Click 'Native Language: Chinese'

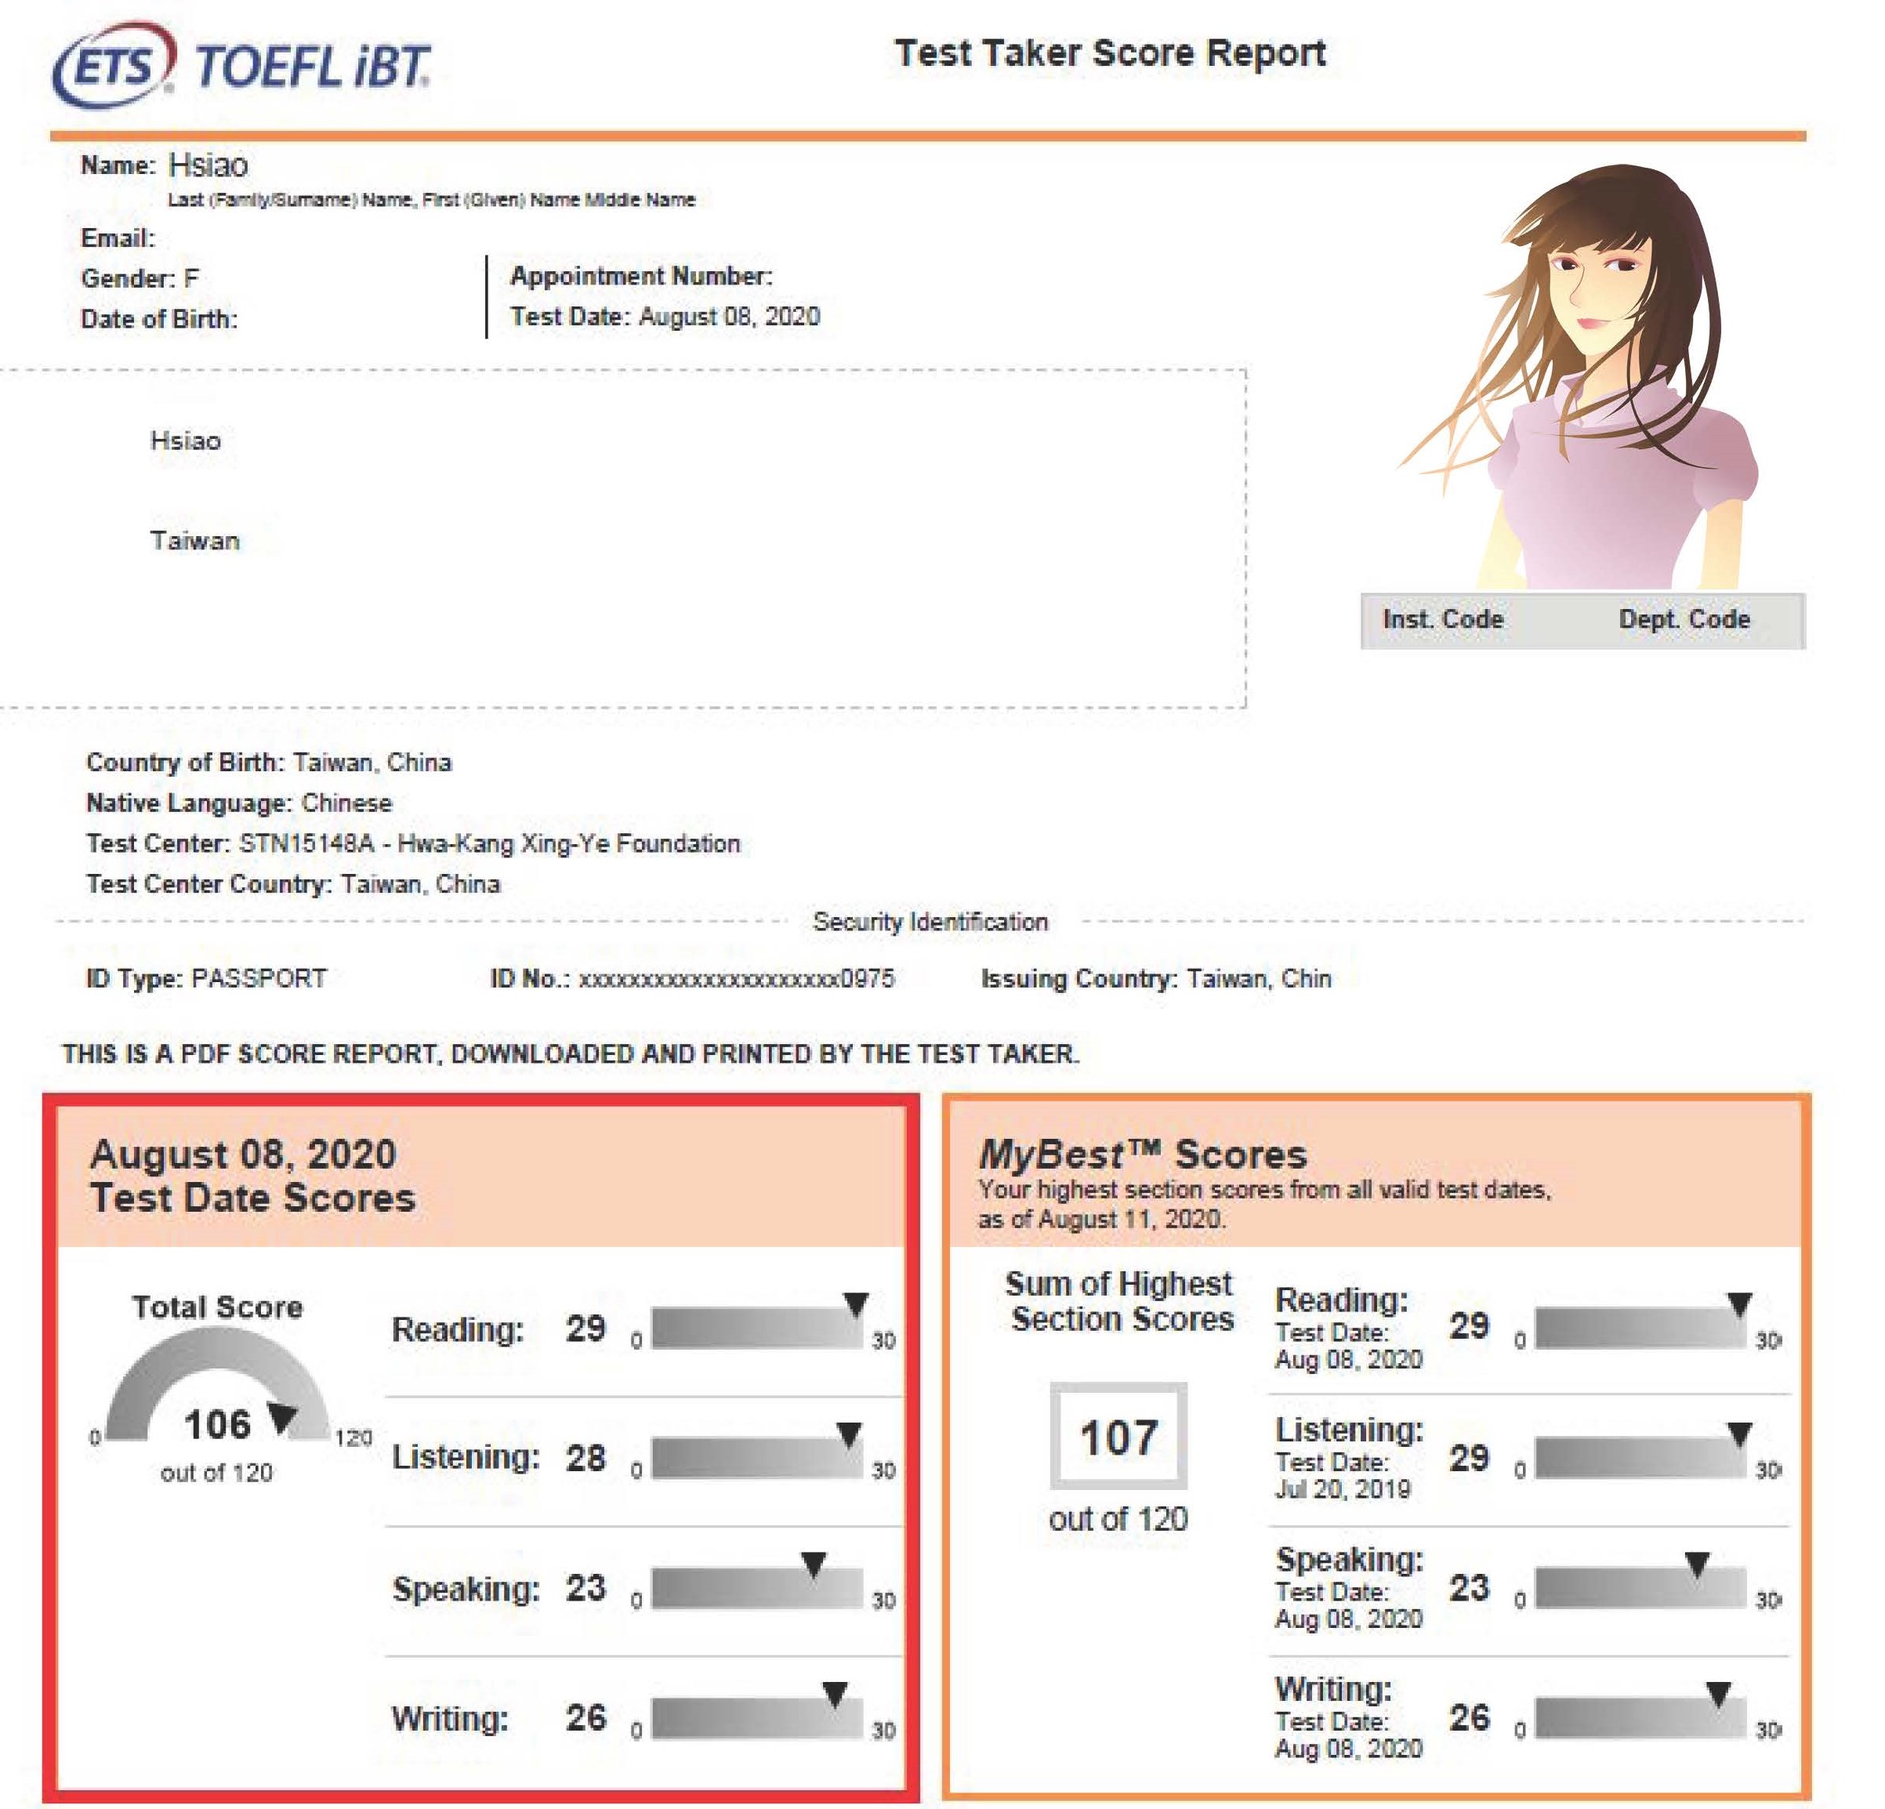click(x=238, y=803)
